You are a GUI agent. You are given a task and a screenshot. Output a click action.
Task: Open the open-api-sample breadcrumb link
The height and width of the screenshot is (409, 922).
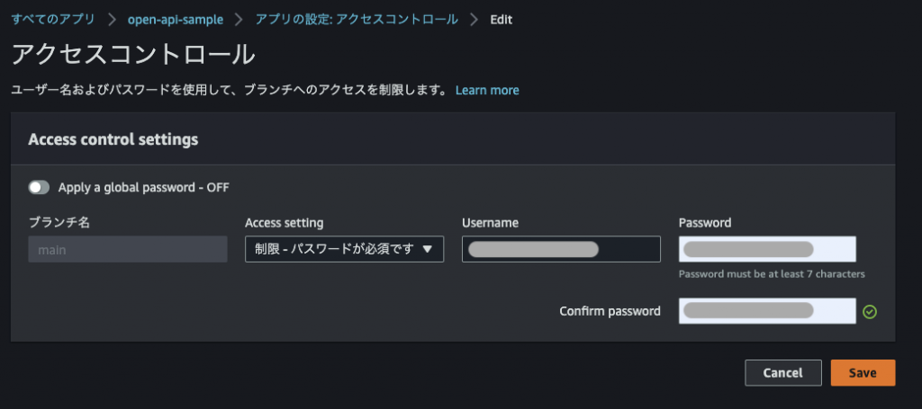[x=176, y=20]
